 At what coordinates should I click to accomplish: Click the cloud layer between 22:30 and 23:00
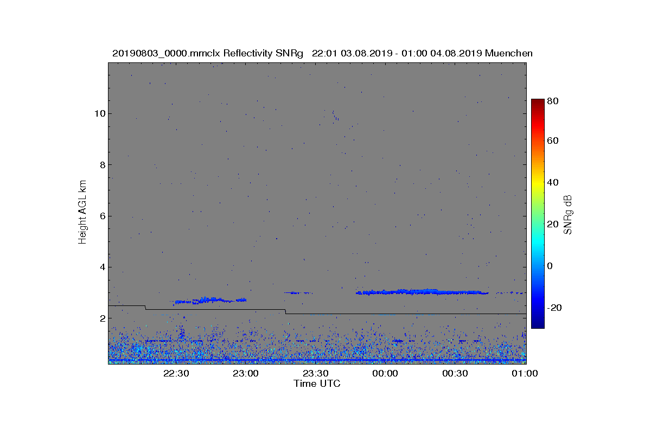pyautogui.click(x=210, y=300)
